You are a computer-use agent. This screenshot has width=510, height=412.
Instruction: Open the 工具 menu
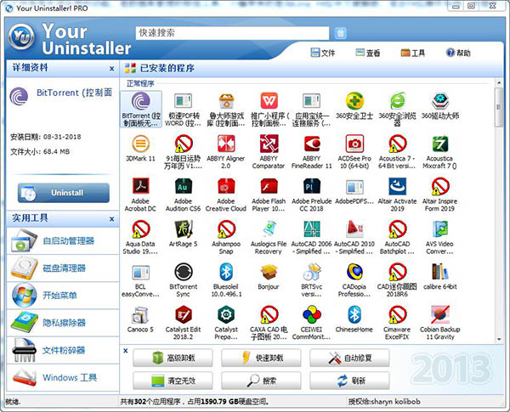click(413, 53)
